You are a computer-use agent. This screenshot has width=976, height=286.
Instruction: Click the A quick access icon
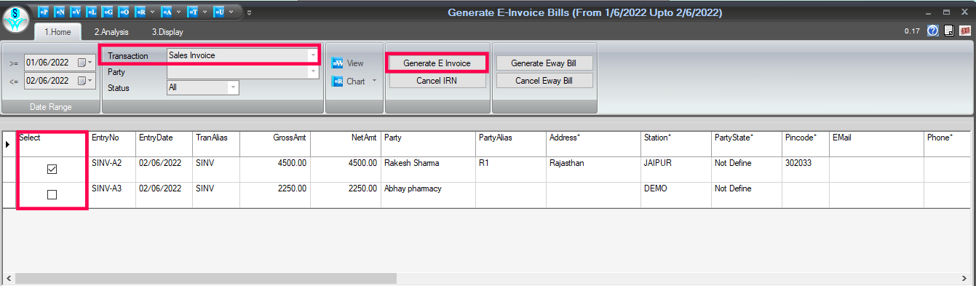(167, 12)
